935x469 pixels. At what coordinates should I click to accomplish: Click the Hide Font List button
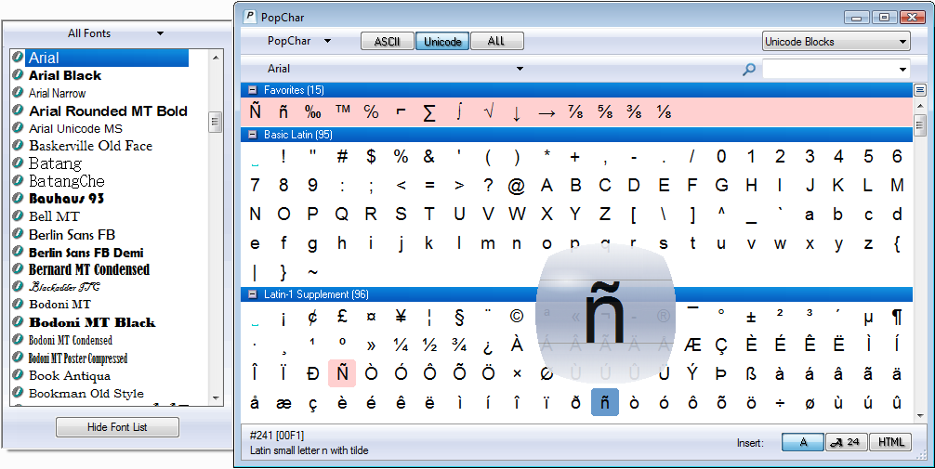tap(117, 427)
